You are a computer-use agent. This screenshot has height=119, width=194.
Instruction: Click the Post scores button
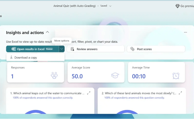click(x=156, y=49)
